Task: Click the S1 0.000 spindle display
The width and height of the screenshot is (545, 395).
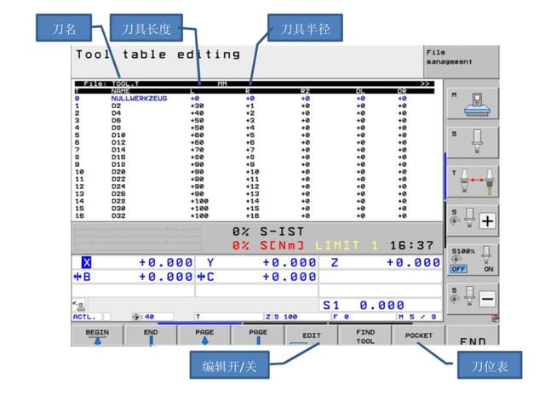Action: pos(364,306)
